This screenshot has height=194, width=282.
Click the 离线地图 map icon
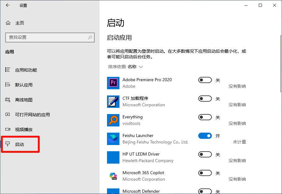click(8, 99)
